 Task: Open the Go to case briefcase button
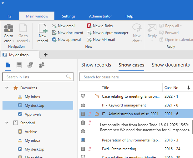(x=8, y=29)
